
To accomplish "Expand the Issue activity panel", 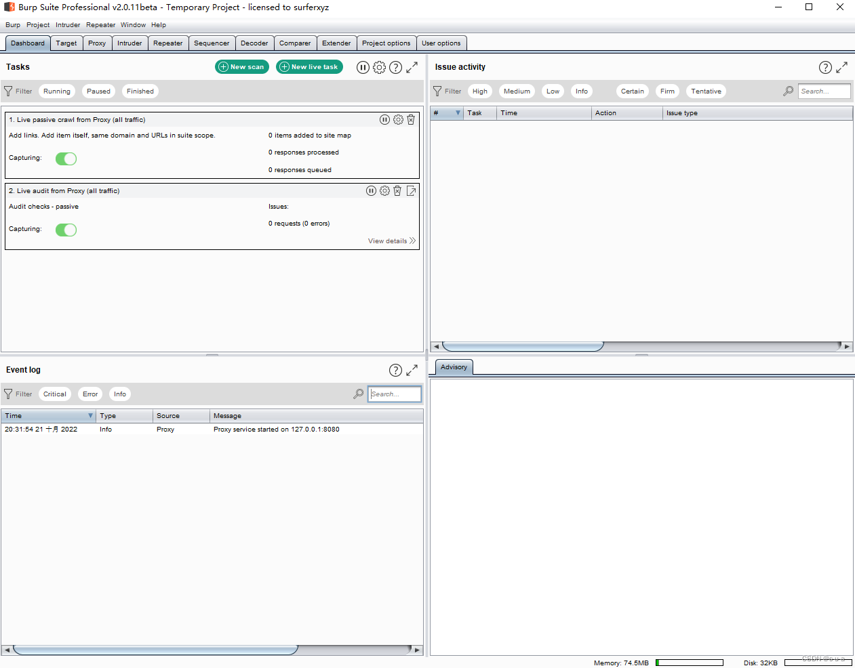I will [x=841, y=67].
